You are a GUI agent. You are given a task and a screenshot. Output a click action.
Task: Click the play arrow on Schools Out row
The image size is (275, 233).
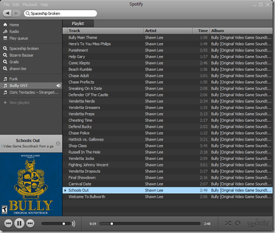[65, 190]
